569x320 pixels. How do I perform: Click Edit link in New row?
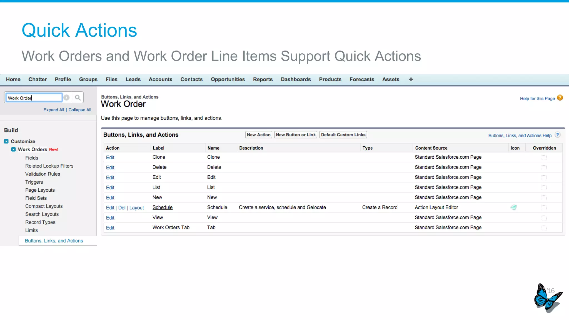pyautogui.click(x=110, y=198)
